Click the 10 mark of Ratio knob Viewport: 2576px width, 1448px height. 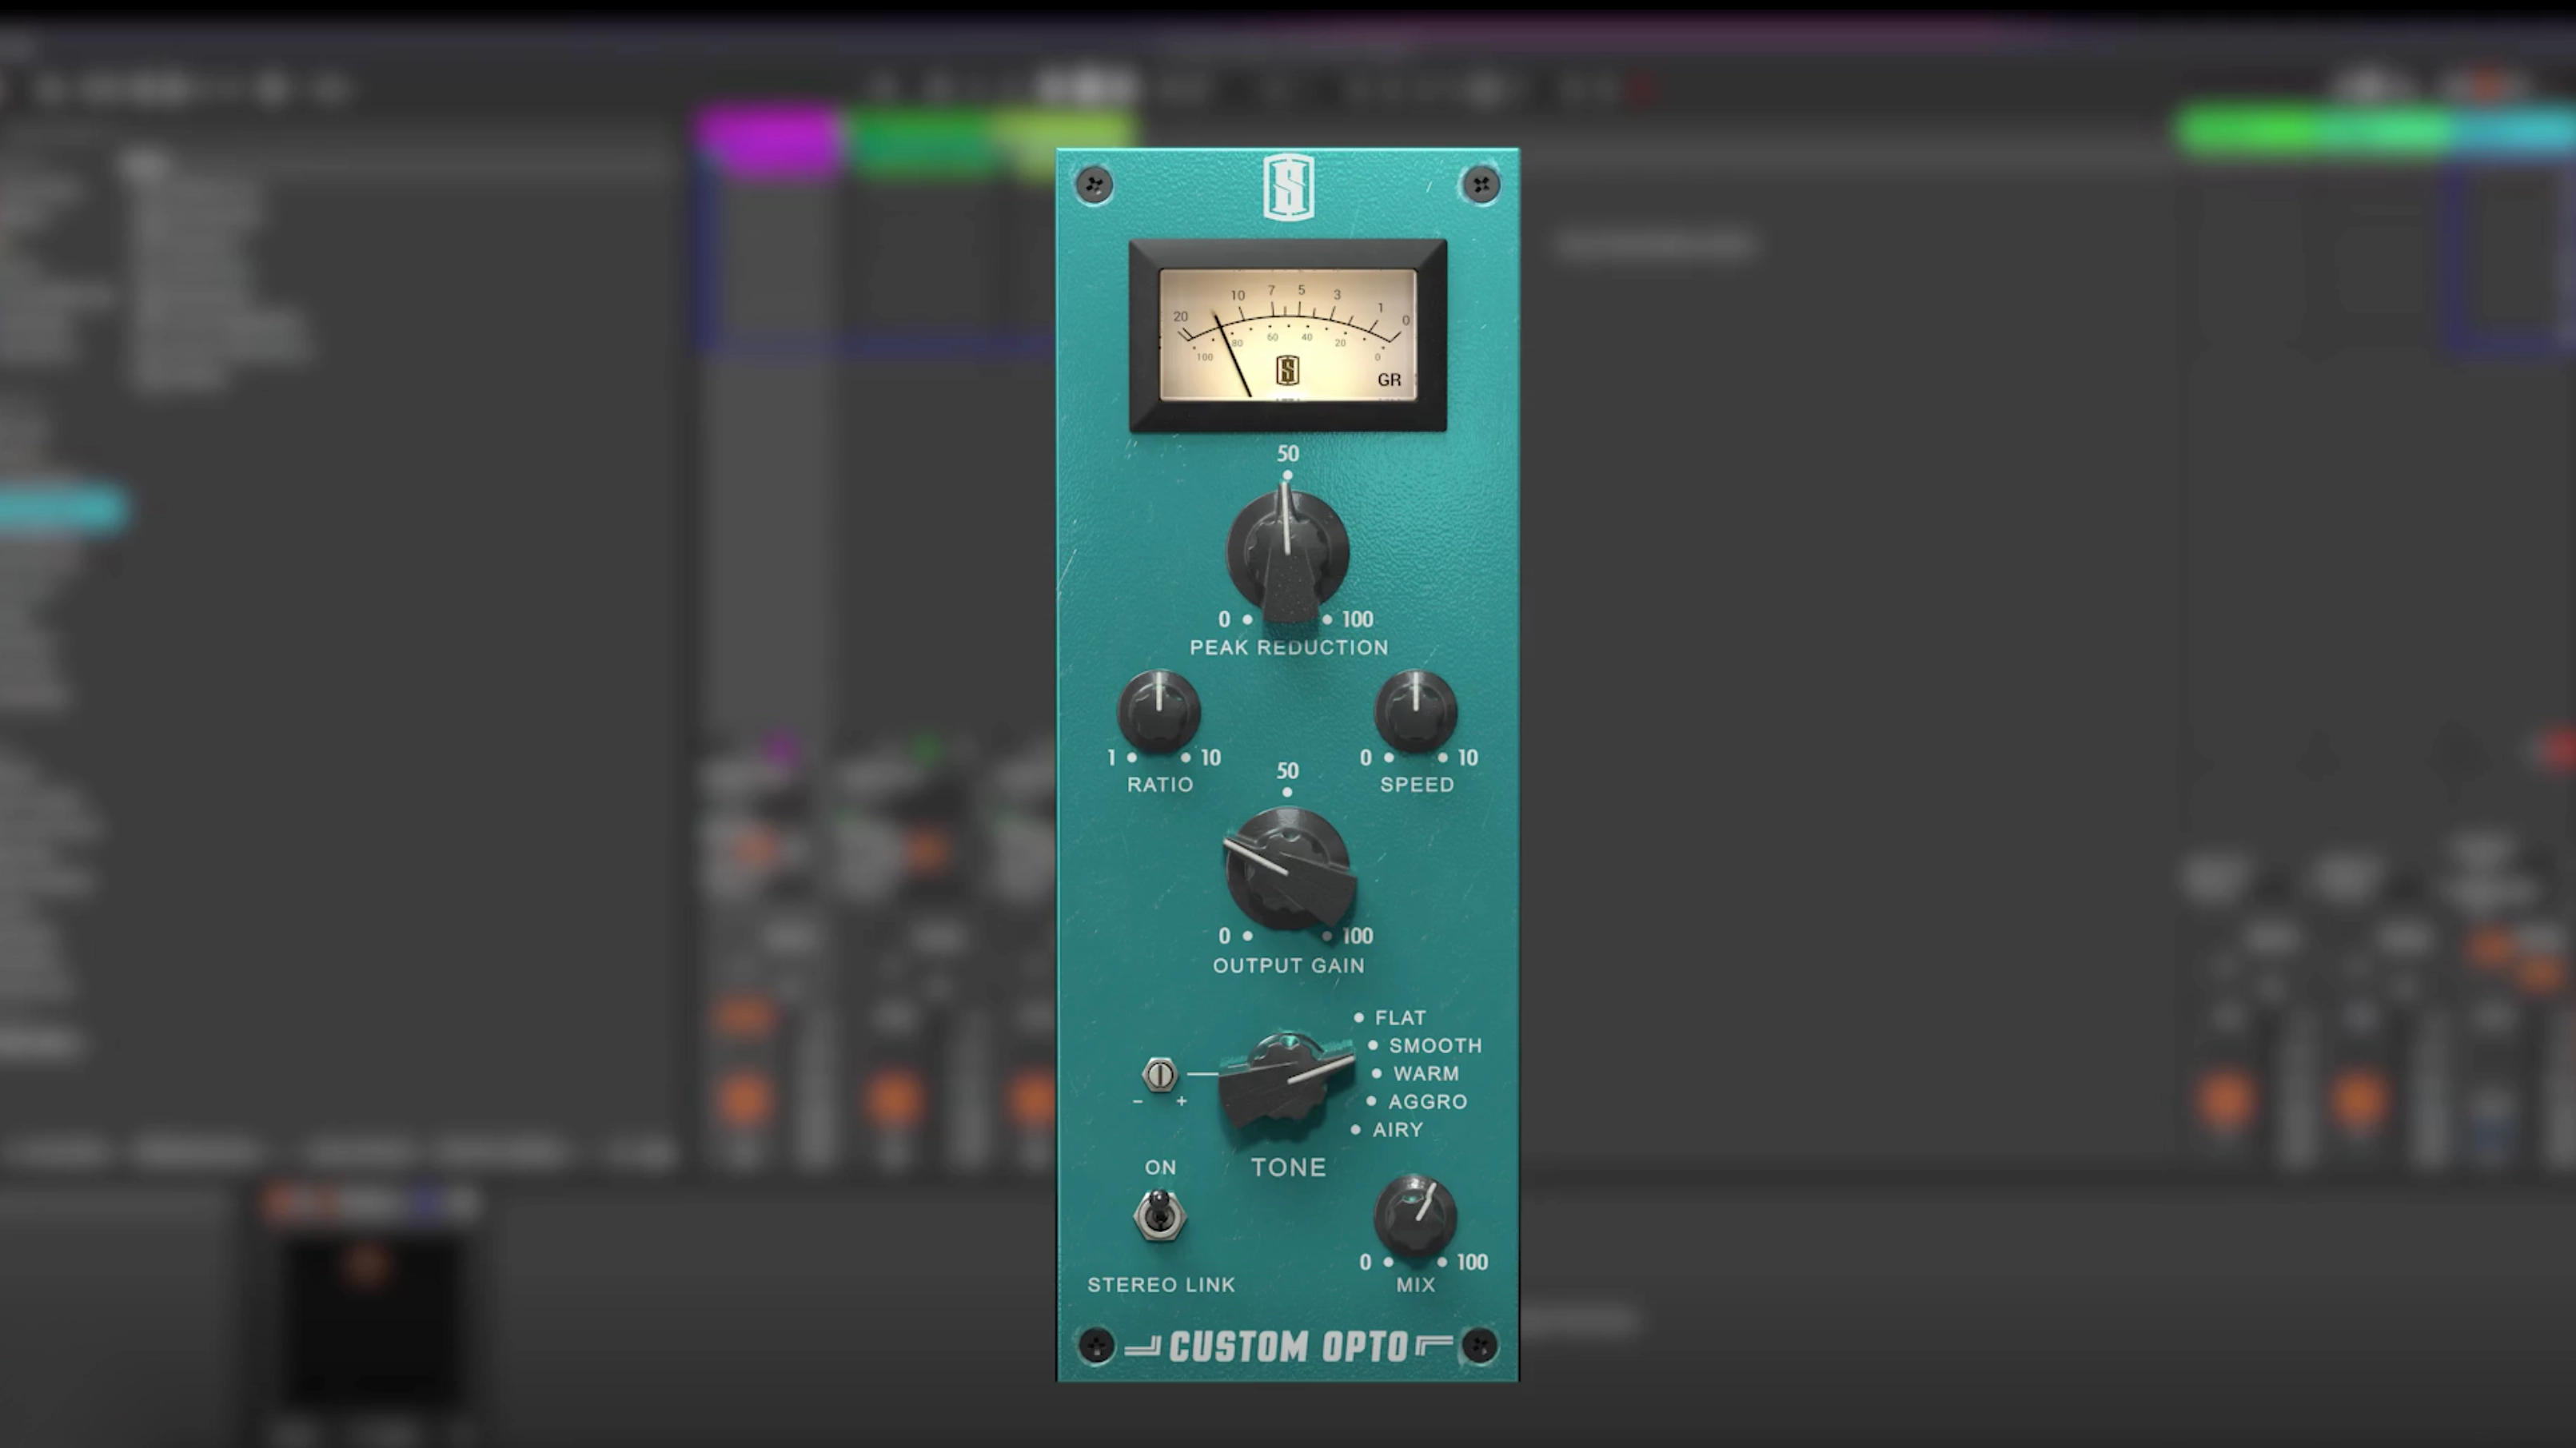[x=1211, y=758]
